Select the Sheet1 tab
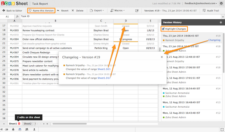The image size is (225, 132). (13, 124)
